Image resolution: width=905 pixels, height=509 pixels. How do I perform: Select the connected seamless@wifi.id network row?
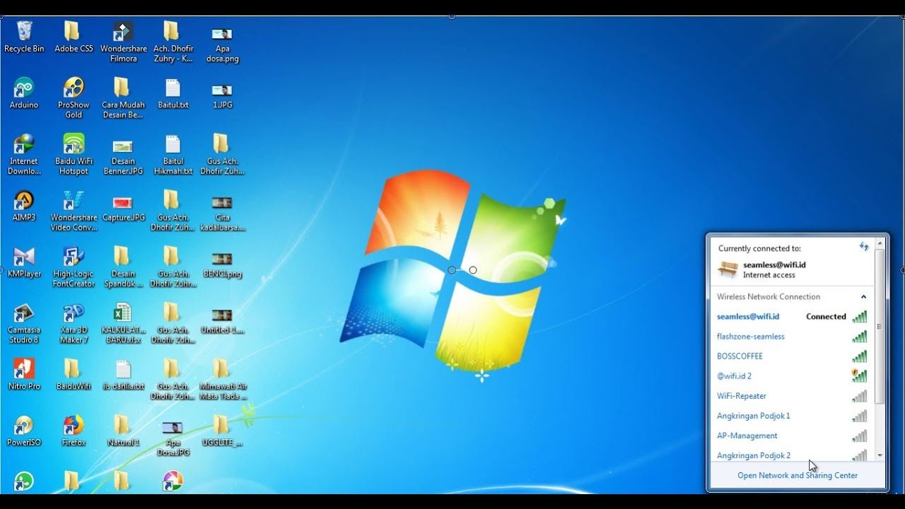[792, 317]
